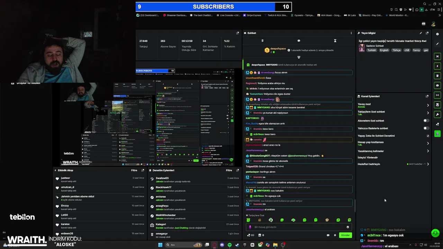Screen dimensions: 443x249
Task: Click the wrench sidebar button
Action: pos(437,114)
